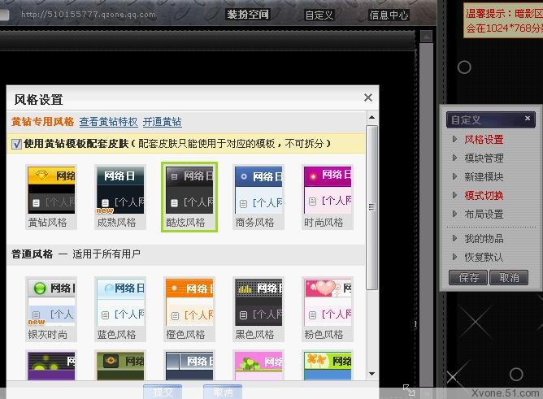The width and height of the screenshot is (543, 399).
Task: Close the 风格设置 dialog
Action: coord(368,98)
